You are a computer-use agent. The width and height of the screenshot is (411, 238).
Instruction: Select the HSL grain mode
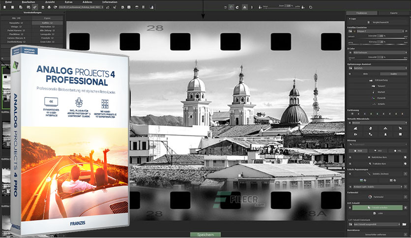pos(398,150)
